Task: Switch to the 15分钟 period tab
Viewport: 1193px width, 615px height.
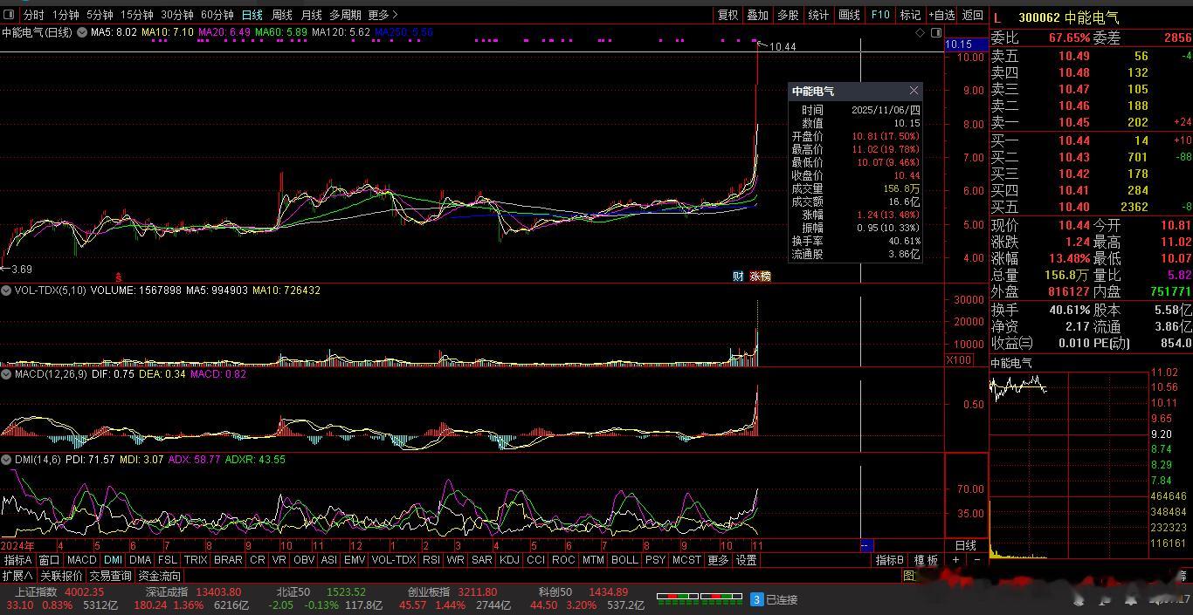Action: 136,15
